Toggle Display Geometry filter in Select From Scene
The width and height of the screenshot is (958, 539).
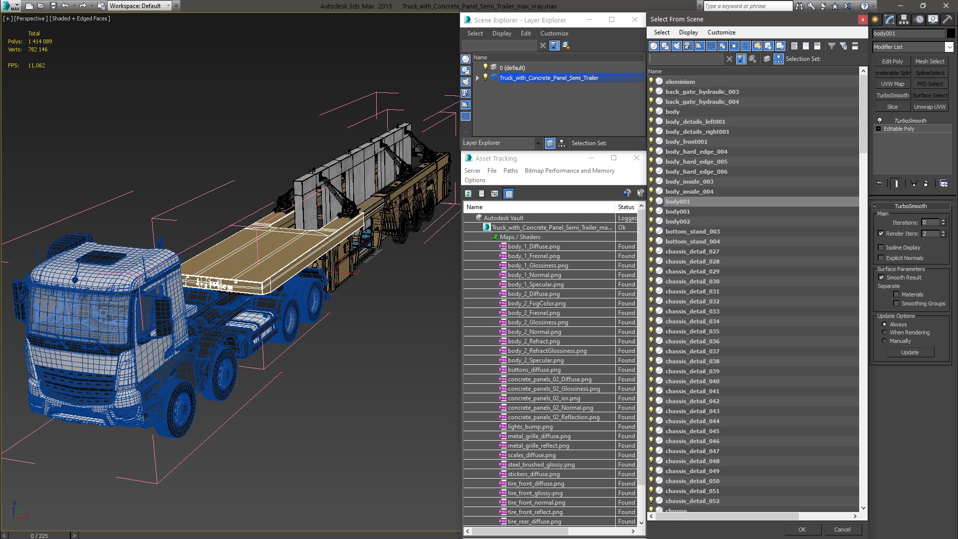pyautogui.click(x=654, y=46)
